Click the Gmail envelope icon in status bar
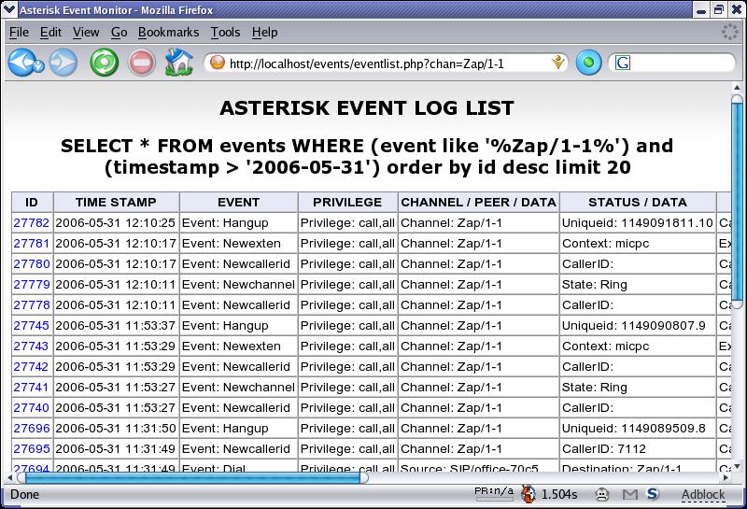The height and width of the screenshot is (509, 747). 630,494
